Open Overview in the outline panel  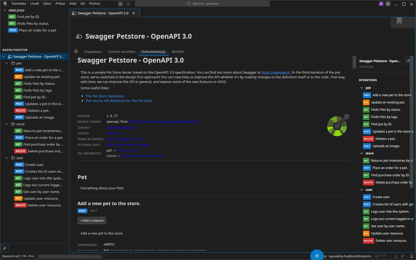(x=366, y=67)
